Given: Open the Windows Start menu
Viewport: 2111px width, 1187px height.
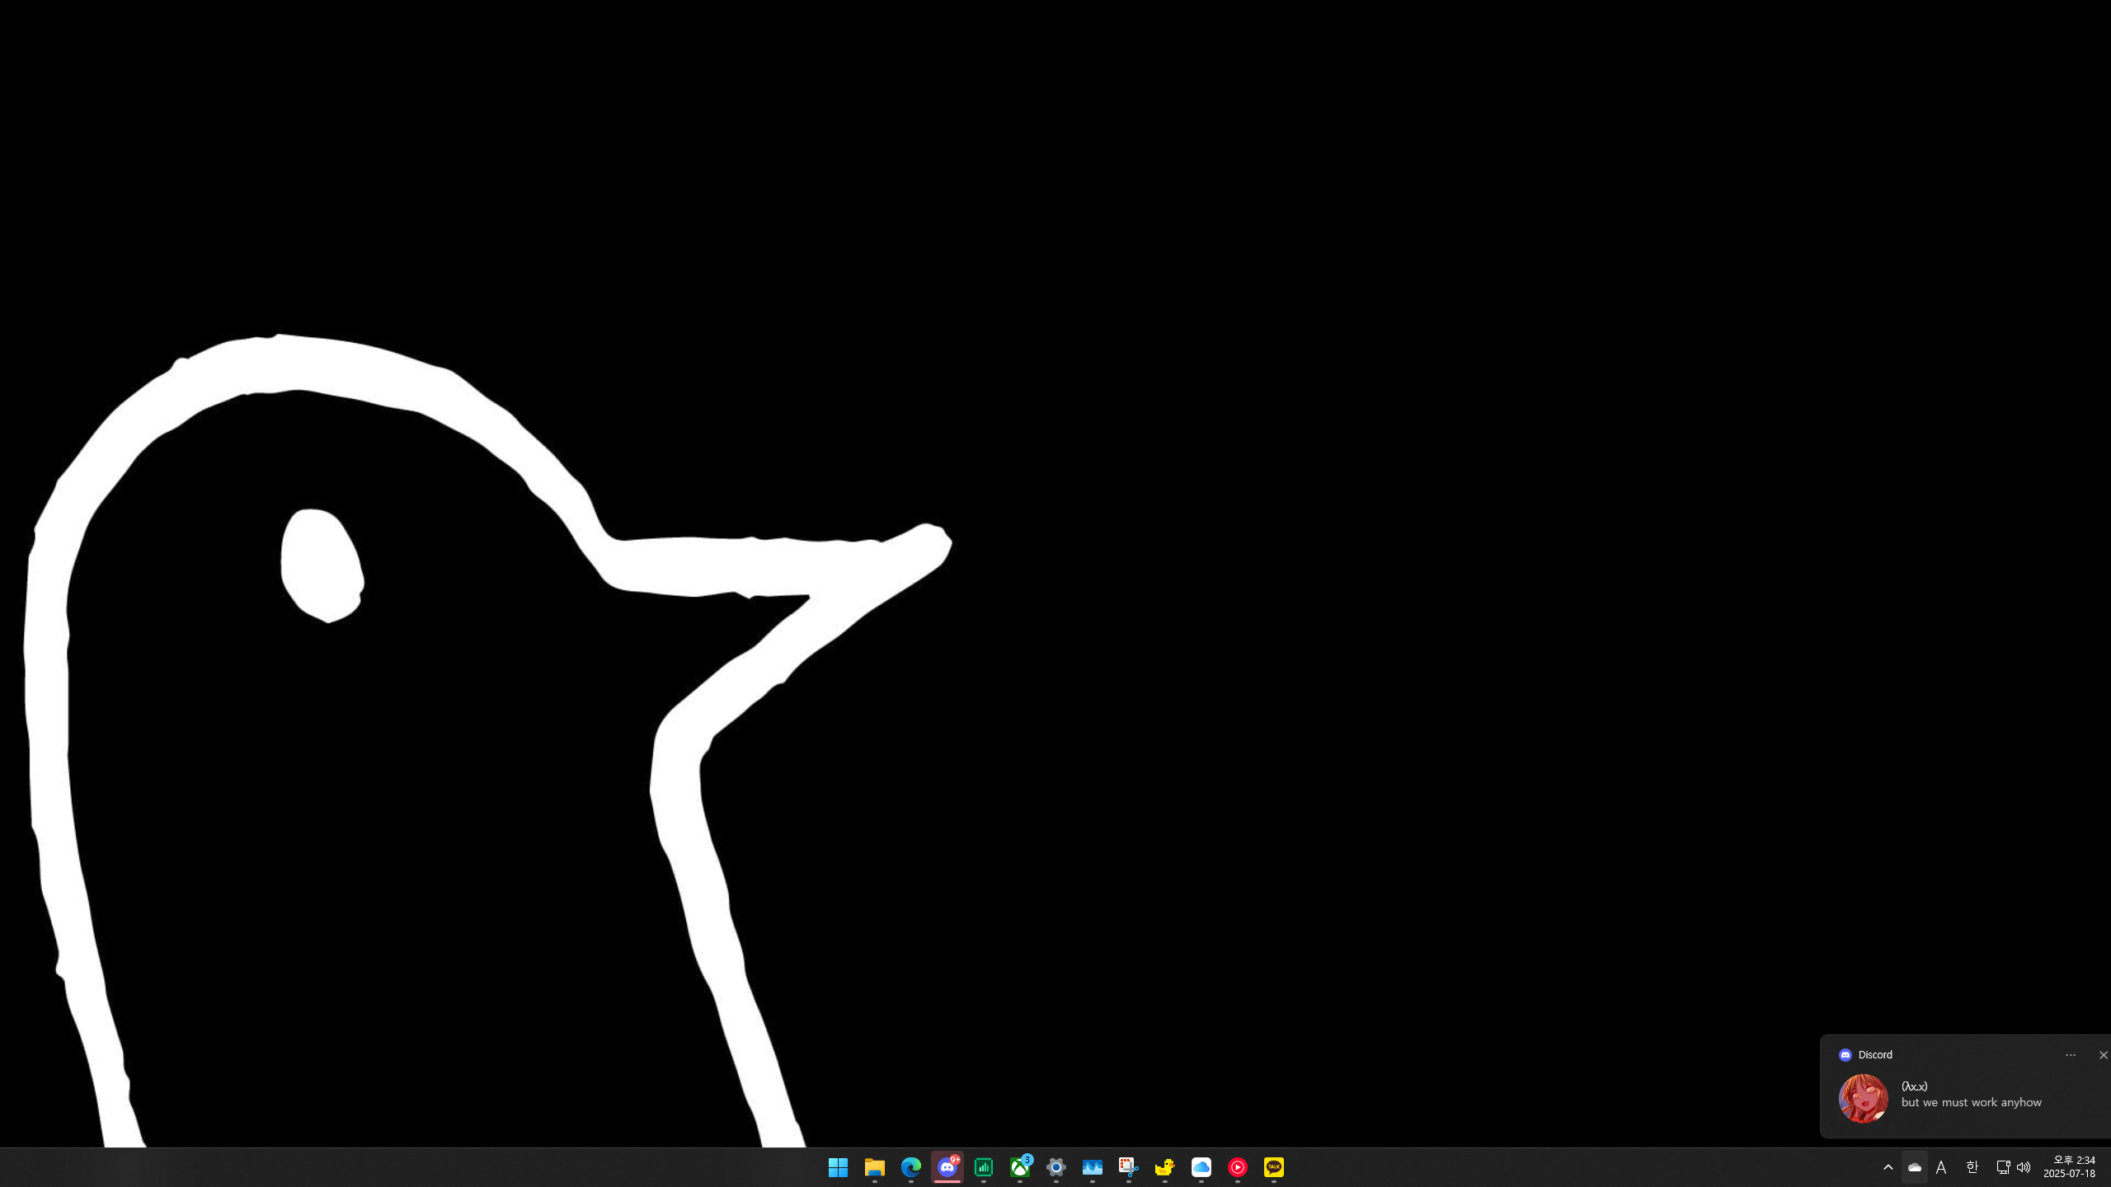Looking at the screenshot, I should click(838, 1167).
